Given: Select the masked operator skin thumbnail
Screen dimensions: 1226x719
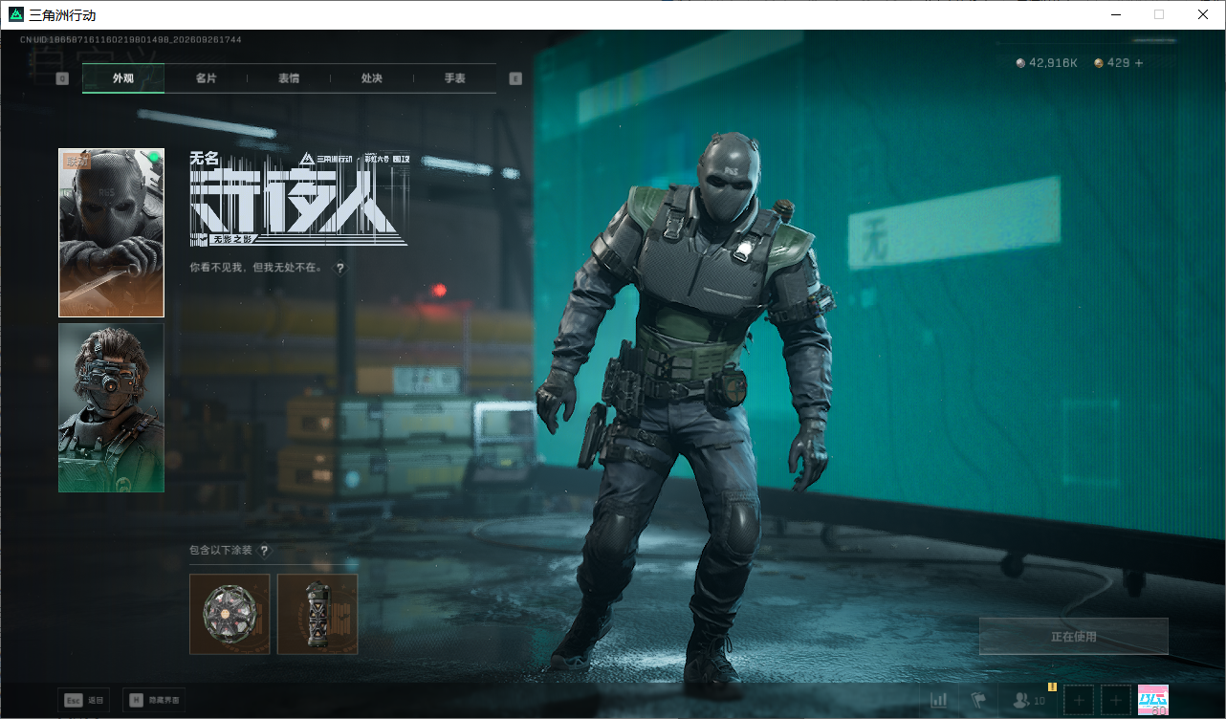Looking at the screenshot, I should click(x=111, y=232).
